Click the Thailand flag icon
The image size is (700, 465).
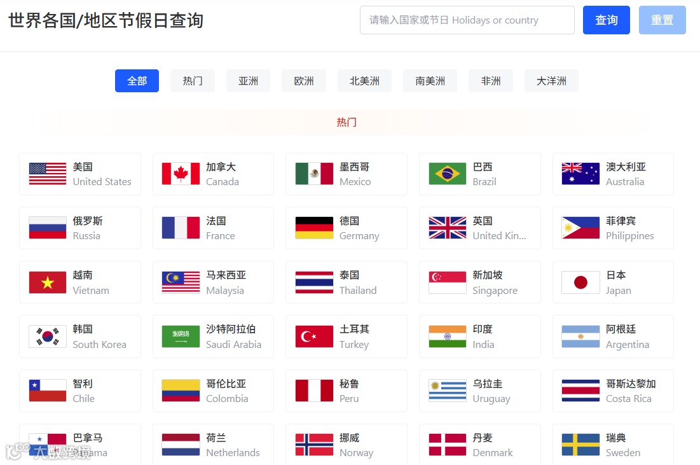point(314,282)
